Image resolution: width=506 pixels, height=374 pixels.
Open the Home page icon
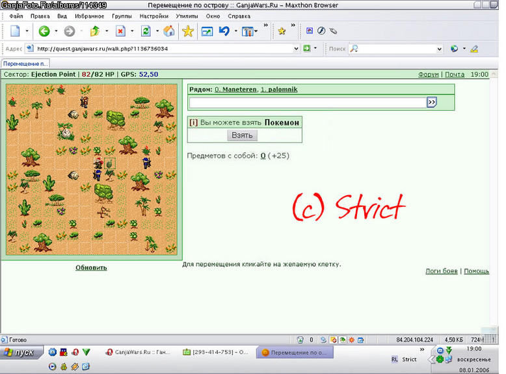[x=168, y=31]
